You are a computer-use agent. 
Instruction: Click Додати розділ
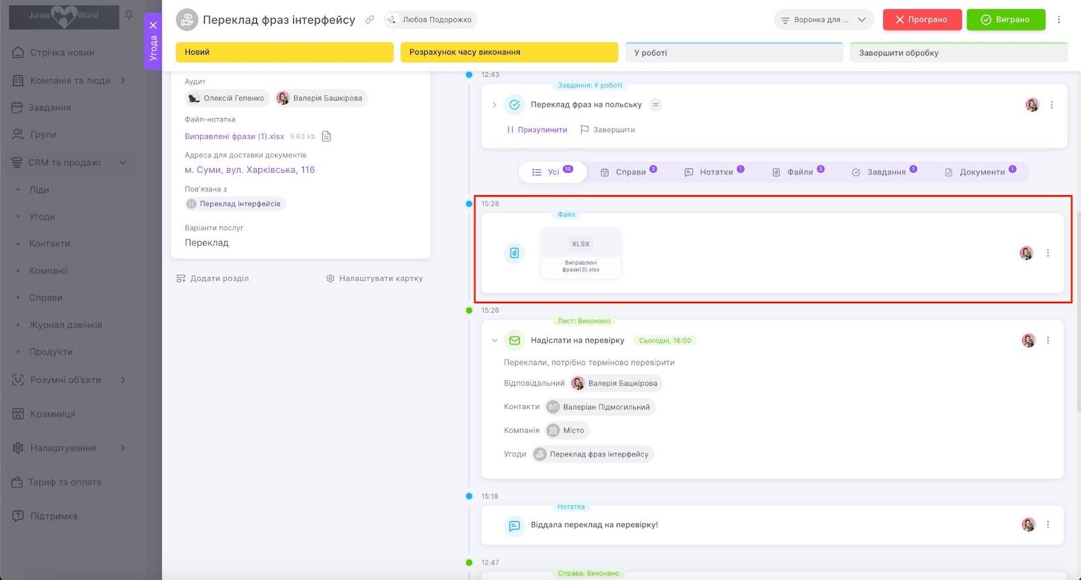(x=213, y=278)
